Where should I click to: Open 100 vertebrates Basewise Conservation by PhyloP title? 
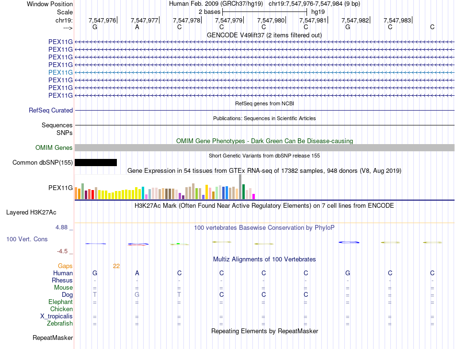pyautogui.click(x=264, y=228)
